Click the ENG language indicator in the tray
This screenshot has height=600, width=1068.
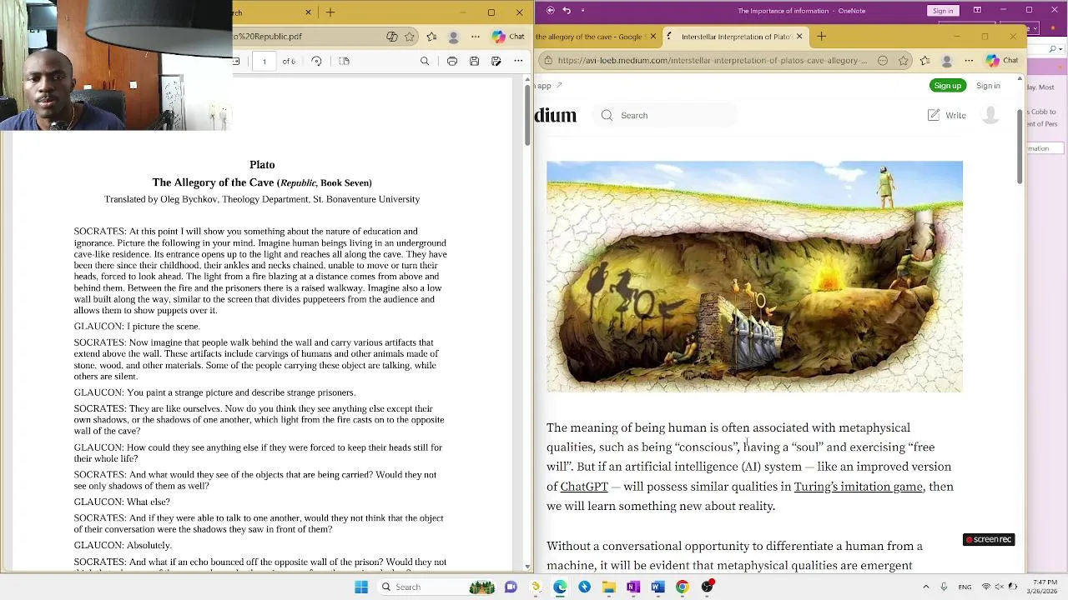[x=965, y=587]
